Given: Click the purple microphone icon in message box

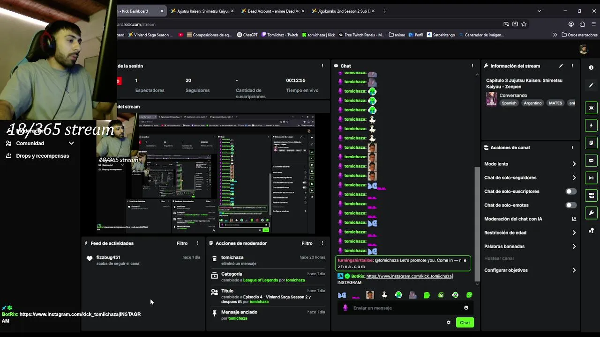Looking at the screenshot, I should point(345,308).
